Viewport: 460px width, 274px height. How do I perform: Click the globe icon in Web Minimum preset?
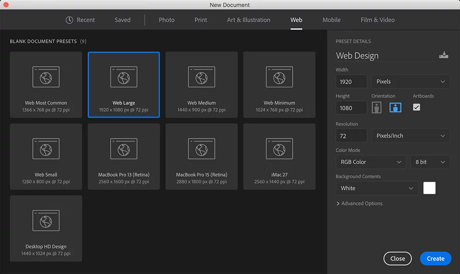[x=279, y=78]
